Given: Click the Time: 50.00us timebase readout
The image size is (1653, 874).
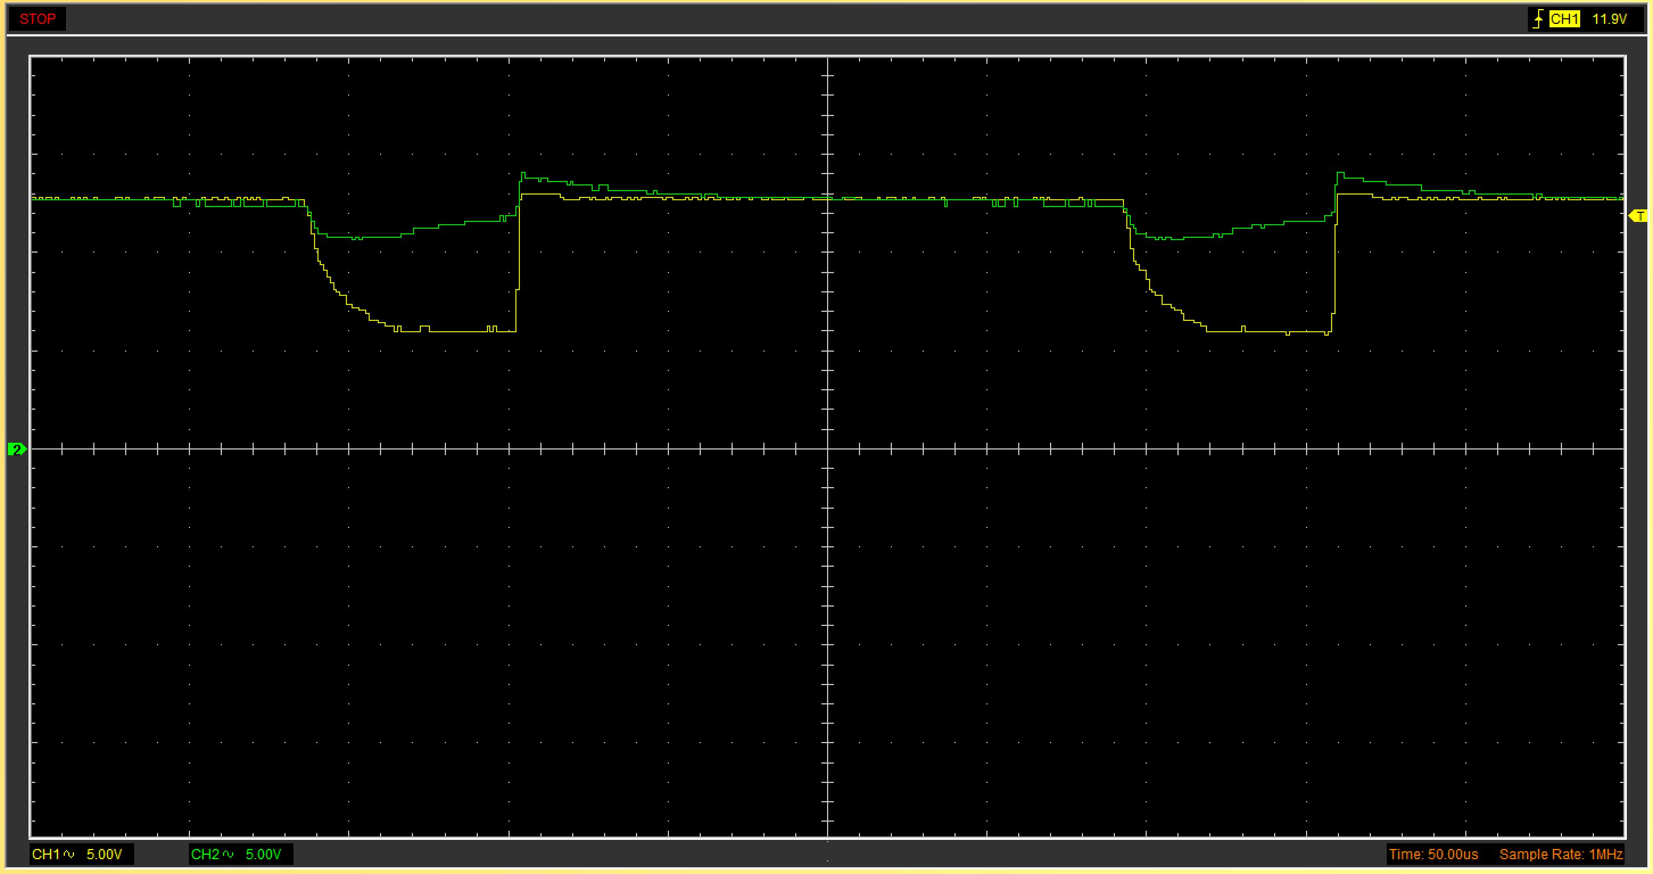Looking at the screenshot, I should click(1433, 854).
